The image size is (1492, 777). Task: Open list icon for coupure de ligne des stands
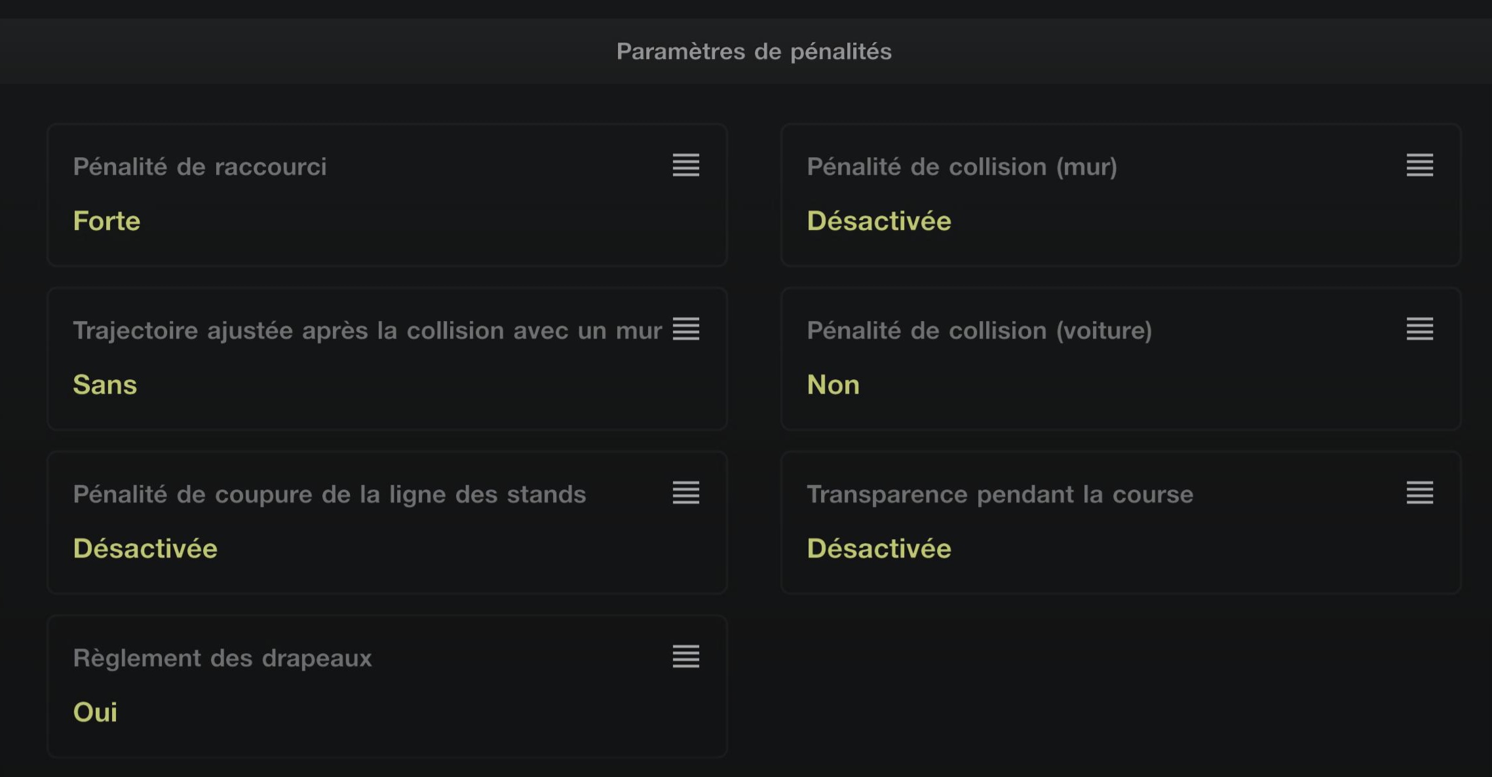[x=685, y=493]
